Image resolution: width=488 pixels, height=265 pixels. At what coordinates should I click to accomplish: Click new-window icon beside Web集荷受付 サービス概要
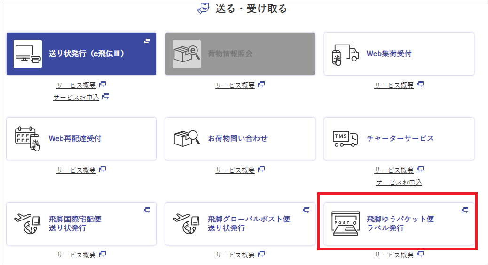420,84
